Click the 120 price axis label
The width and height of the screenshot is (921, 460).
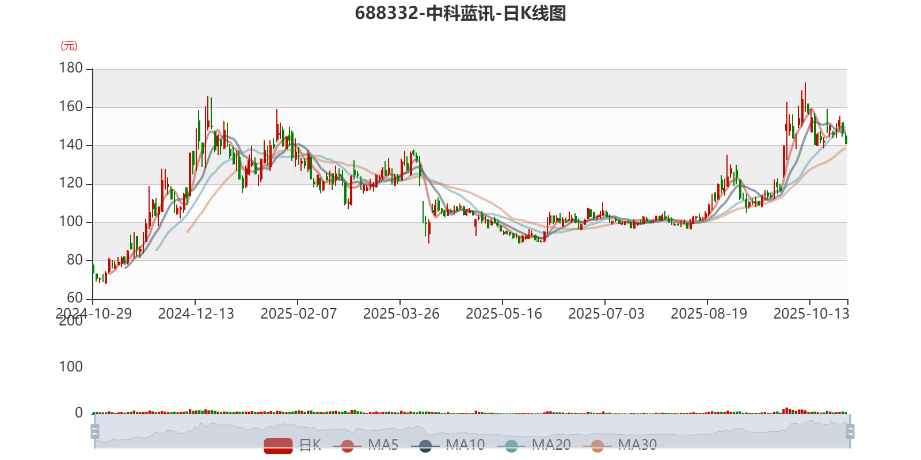pos(71,183)
